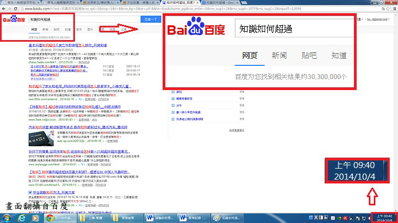This screenshot has height=223, width=398.
Task: Click the 76%好评 link under the sixth result
Action: point(100,185)
